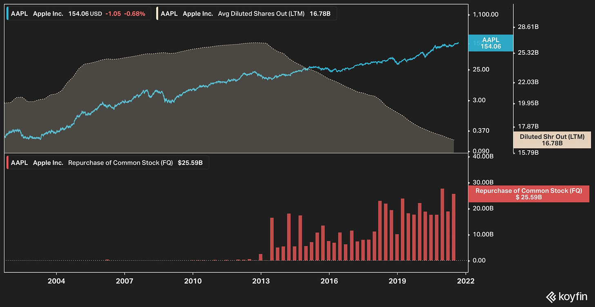Click the red Repurchase legend color swatch
This screenshot has height=307, width=595.
(x=8, y=162)
